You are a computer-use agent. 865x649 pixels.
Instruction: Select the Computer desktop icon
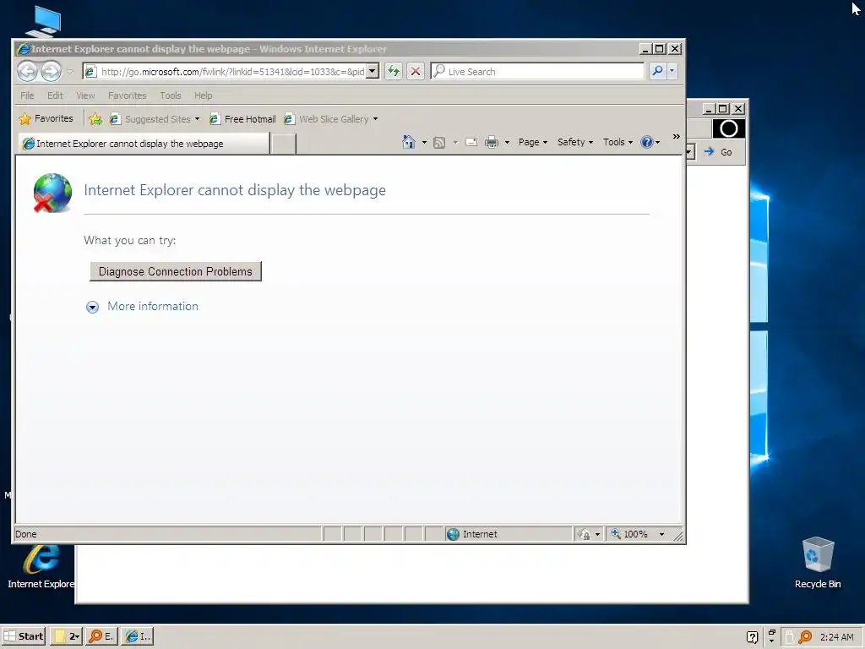46,21
